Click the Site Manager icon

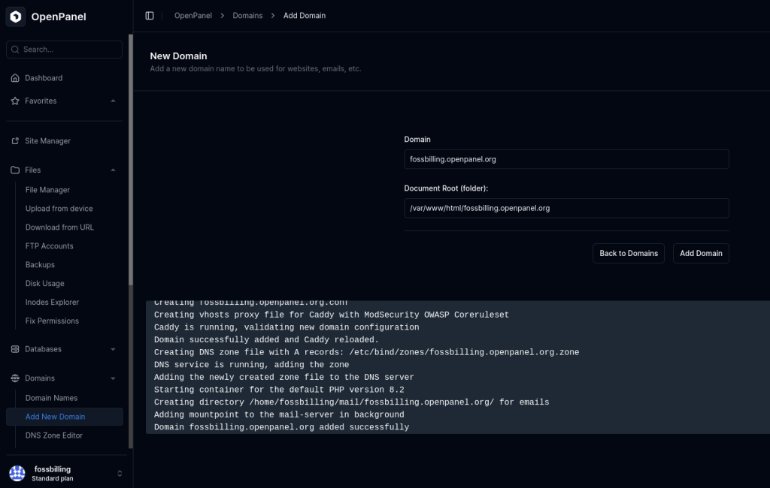[15, 140]
